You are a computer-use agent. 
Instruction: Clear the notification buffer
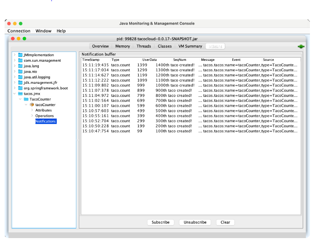(x=225, y=222)
